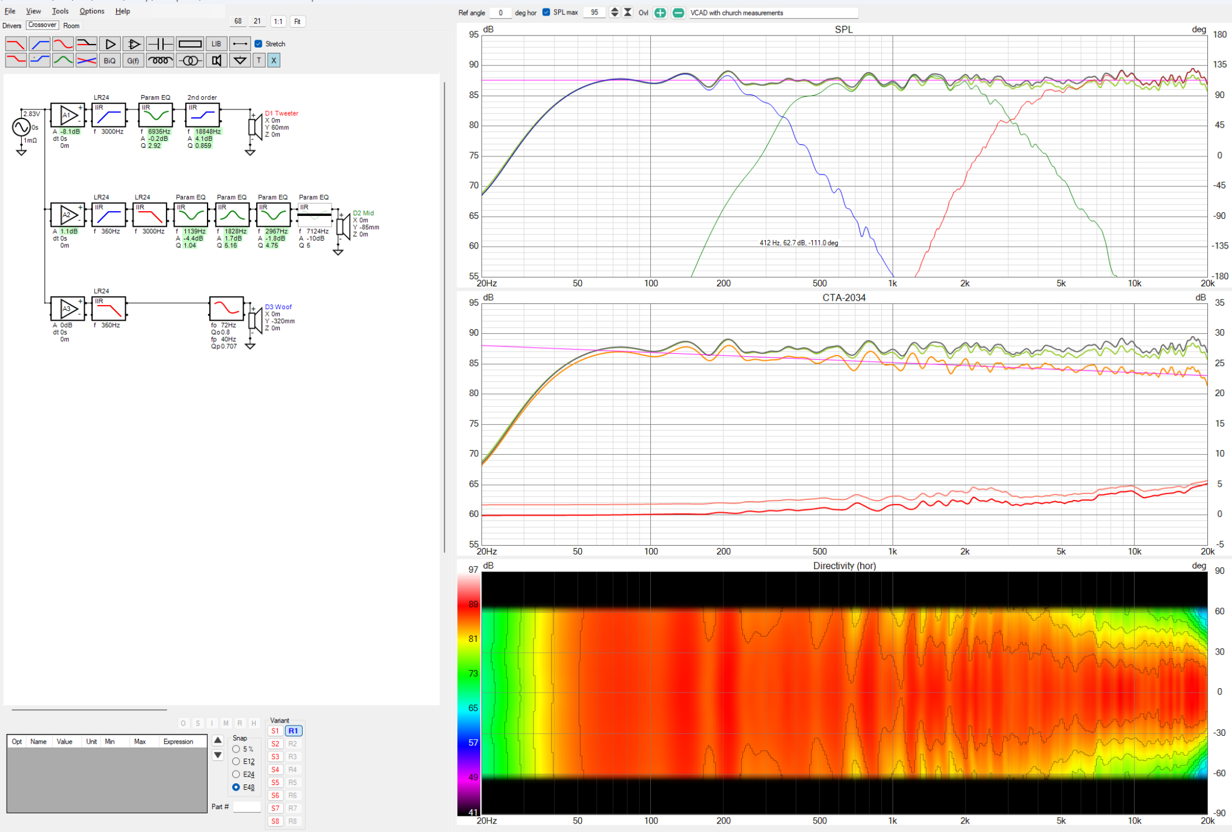Select the A2 amplifier block in schematic
The width and height of the screenshot is (1232, 832).
[x=68, y=215]
